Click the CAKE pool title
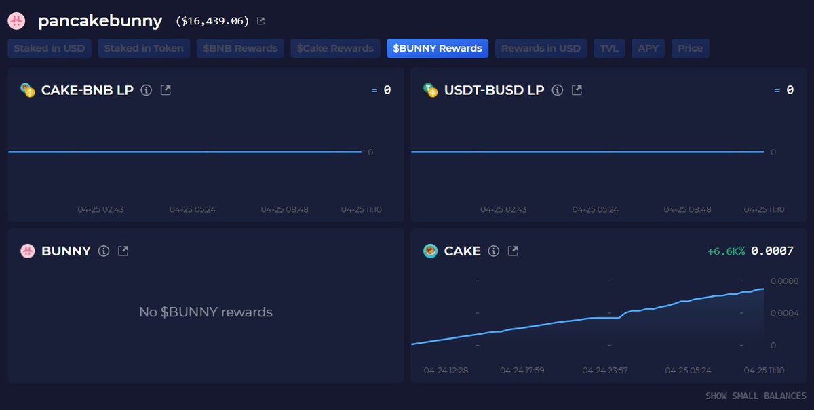 pos(463,251)
